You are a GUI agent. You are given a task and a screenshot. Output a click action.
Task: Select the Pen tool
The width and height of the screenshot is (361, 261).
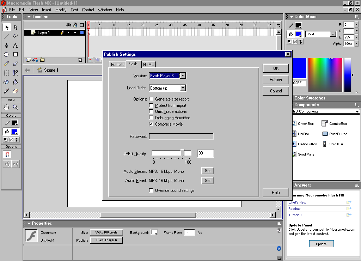7,45
